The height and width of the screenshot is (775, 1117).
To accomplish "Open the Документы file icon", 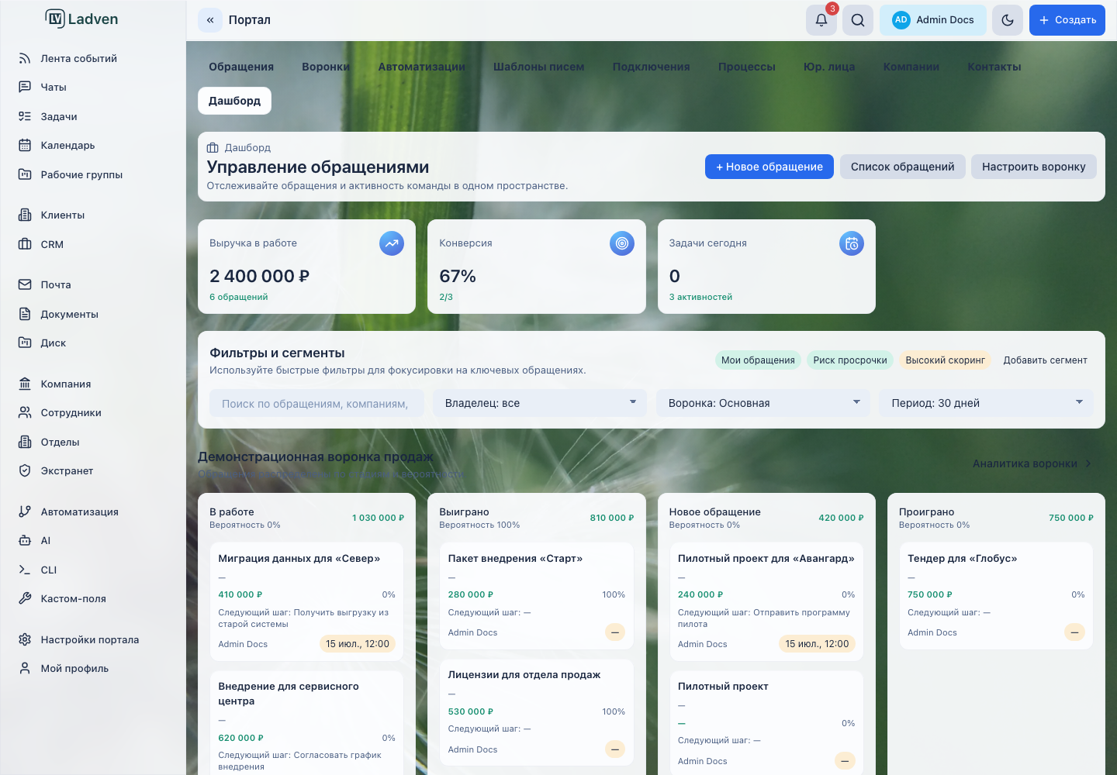I will coord(25,314).
